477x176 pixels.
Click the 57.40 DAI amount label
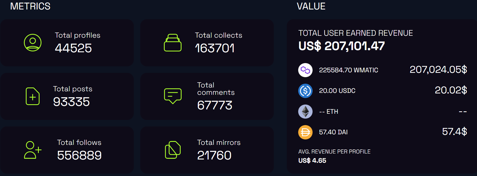point(333,132)
